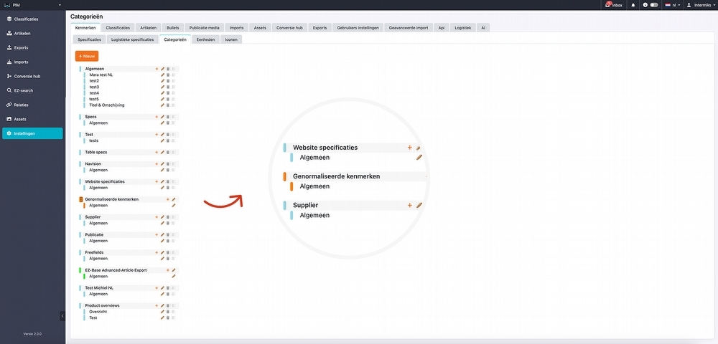The height and width of the screenshot is (344, 718).
Task: Collapse the left sidebar with chevron
Action: [62, 316]
